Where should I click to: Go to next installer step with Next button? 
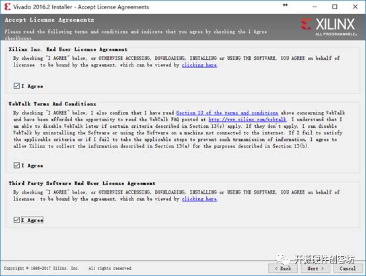pyautogui.click(x=315, y=268)
